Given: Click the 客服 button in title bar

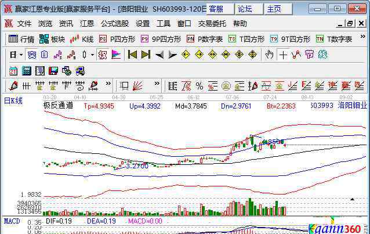Looking at the screenshot, I should (216, 9).
